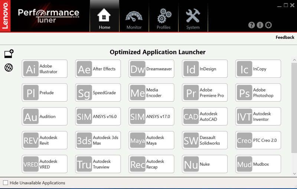Close the Performance Tuner window
297x189 pixels.
pyautogui.click(x=292, y=5)
